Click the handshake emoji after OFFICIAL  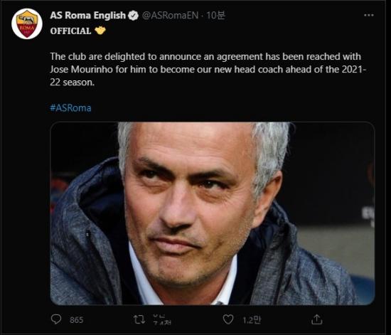click(100, 31)
